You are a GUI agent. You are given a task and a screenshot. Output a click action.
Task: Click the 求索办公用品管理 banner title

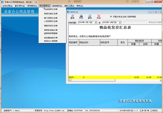click(x=19, y=12)
